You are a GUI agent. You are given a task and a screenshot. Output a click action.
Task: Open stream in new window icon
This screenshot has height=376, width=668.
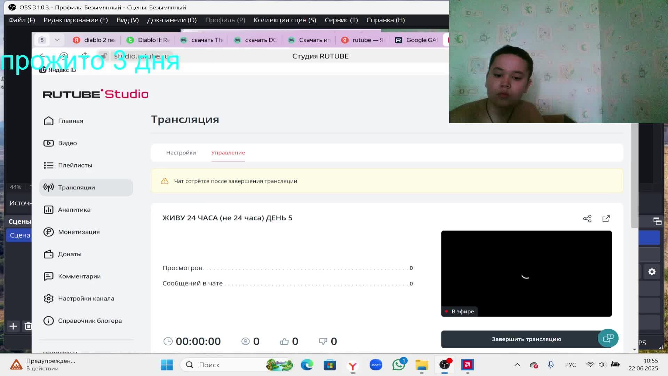tap(606, 219)
